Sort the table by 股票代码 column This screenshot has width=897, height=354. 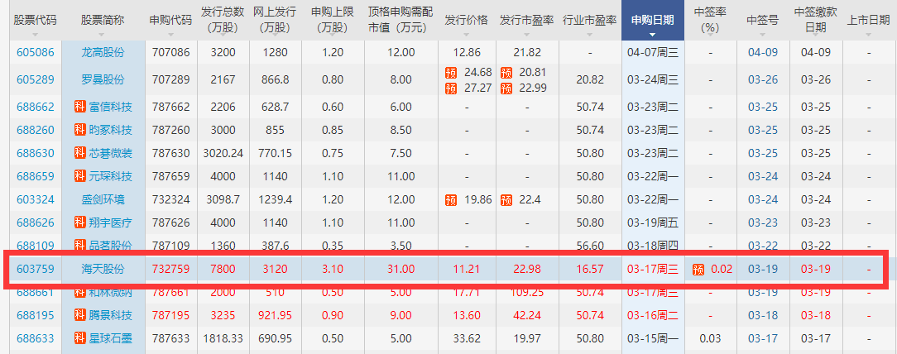(36, 22)
